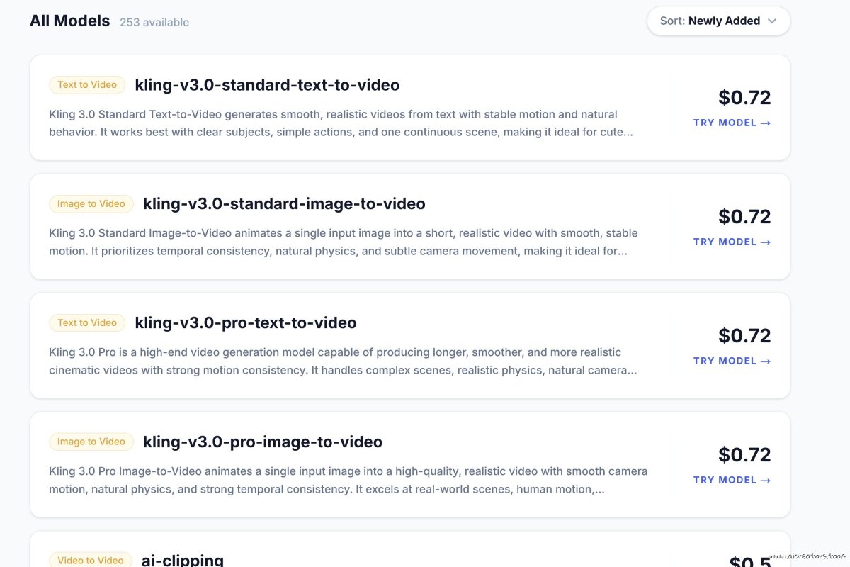
Task: Click the Image to Video tag on kling-v3.0-pro-image-to-video
Action: [91, 442]
